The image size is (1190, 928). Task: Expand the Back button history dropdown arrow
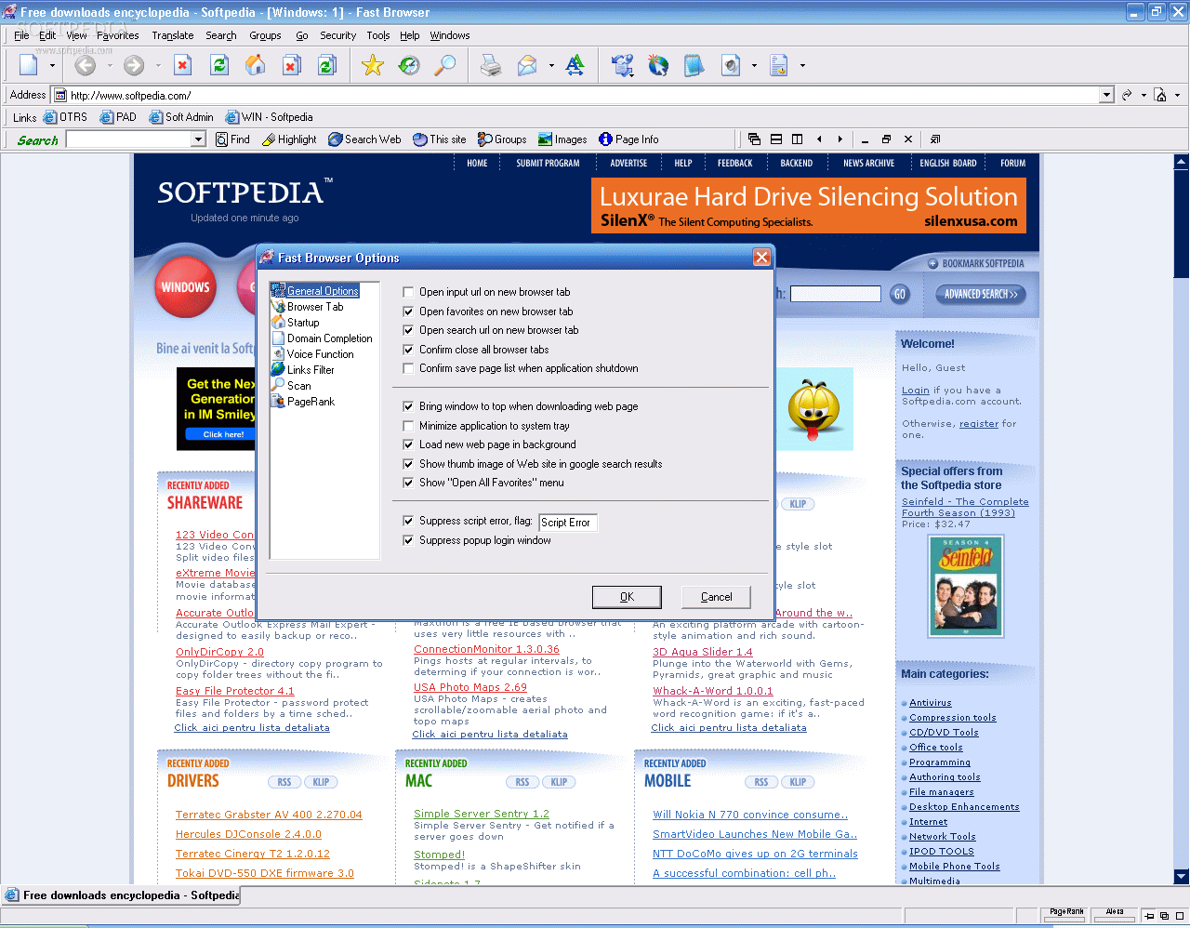pos(110,65)
